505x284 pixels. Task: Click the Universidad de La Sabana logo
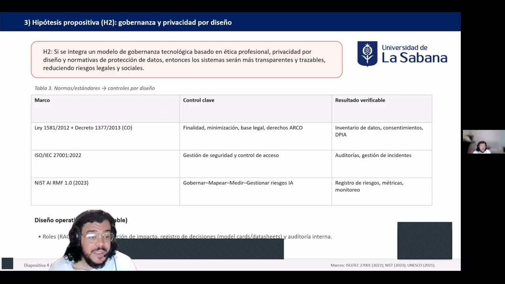tap(402, 54)
